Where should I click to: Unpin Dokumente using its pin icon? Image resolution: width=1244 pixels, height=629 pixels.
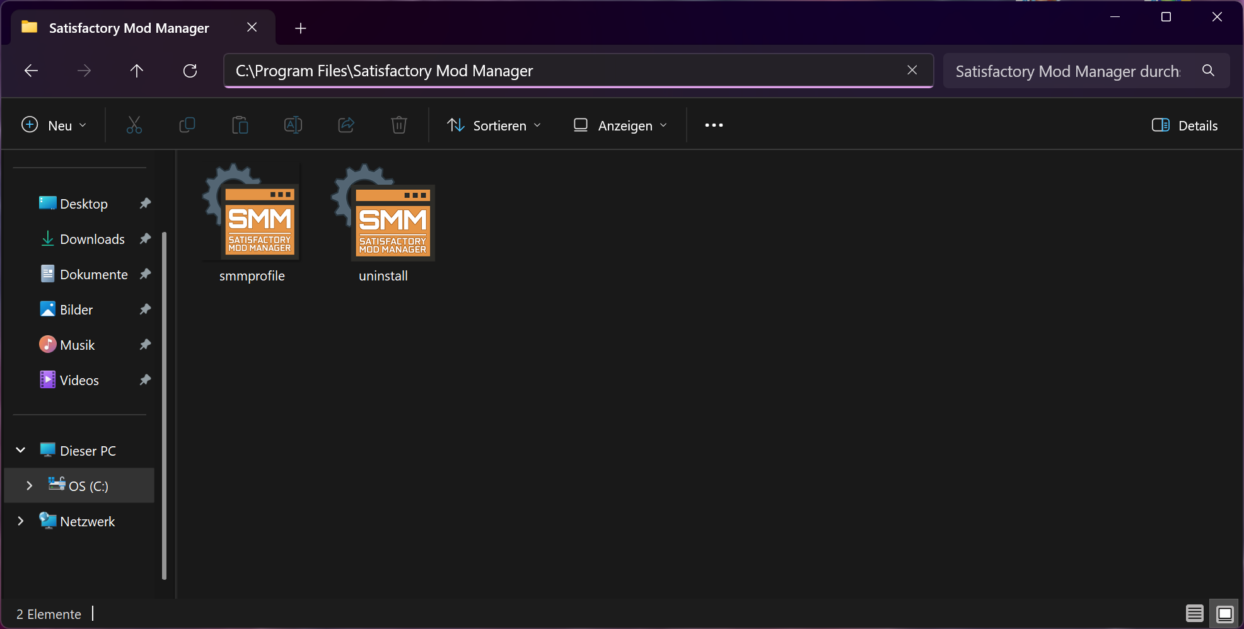pos(145,274)
